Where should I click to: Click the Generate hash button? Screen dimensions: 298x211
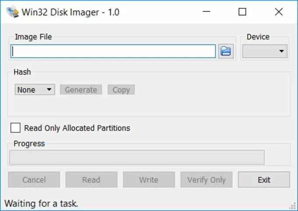click(x=81, y=90)
